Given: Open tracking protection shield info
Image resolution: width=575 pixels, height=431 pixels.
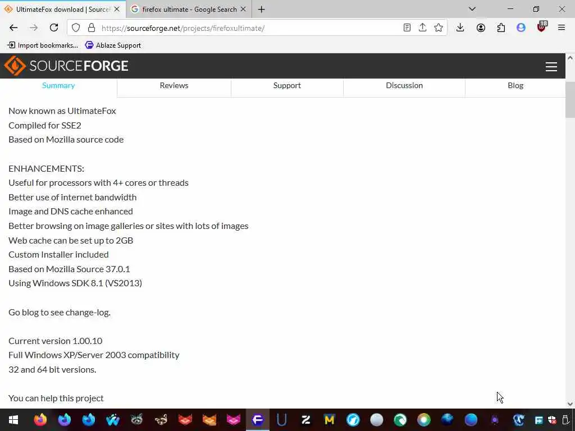Looking at the screenshot, I should point(76,28).
